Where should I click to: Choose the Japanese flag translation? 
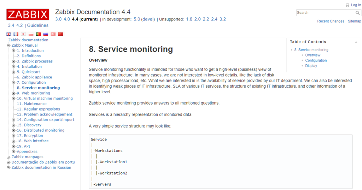[23, 34]
